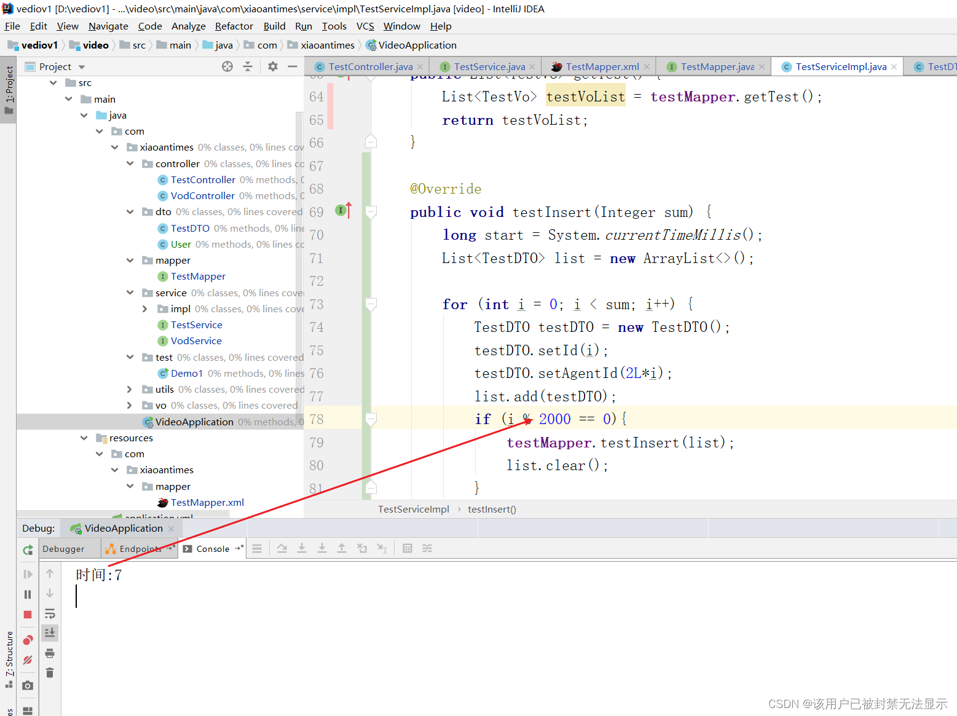
Task: Close the VideoApplication debug session tab
Action: click(x=171, y=529)
